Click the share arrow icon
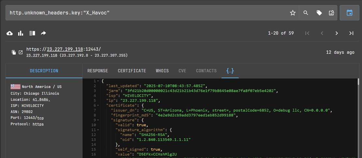This screenshot has height=158, width=362. tap(43, 33)
